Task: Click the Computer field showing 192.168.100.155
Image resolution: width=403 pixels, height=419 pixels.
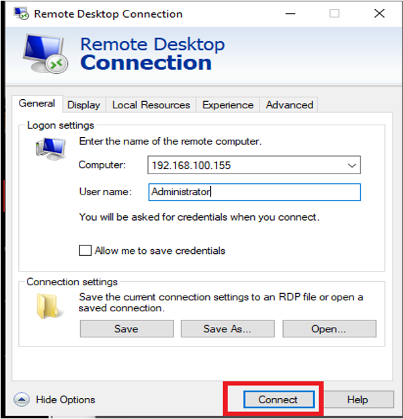Action: pyautogui.click(x=254, y=165)
